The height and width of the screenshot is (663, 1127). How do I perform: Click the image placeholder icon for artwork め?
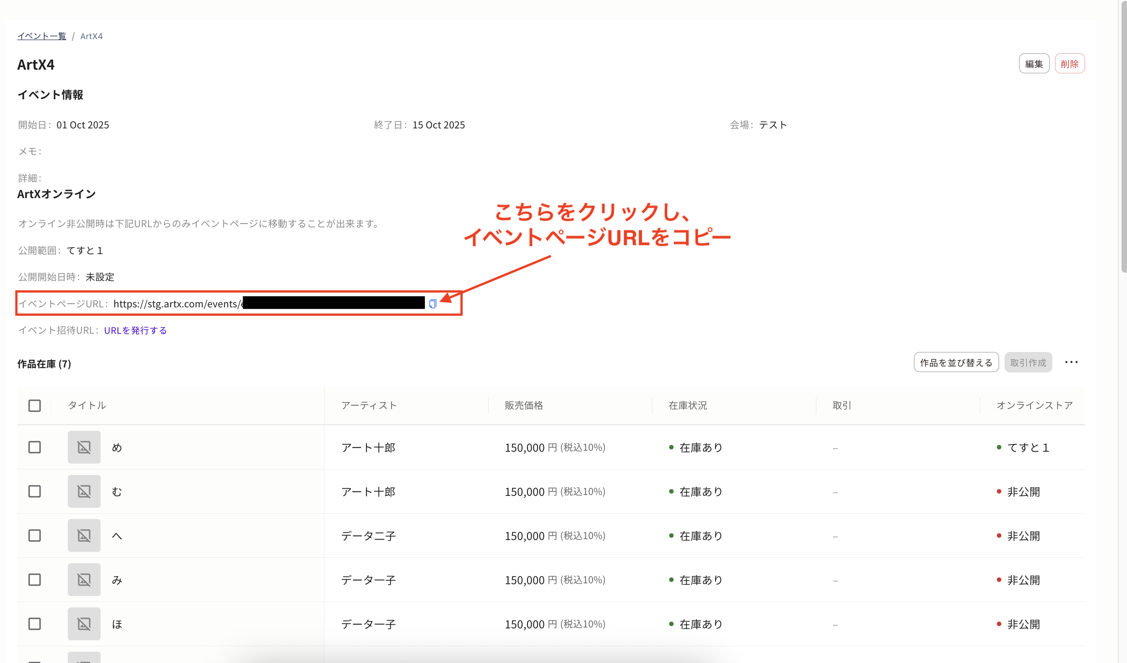click(84, 447)
